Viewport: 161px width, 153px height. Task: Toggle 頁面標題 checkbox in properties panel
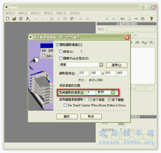tap(99, 130)
